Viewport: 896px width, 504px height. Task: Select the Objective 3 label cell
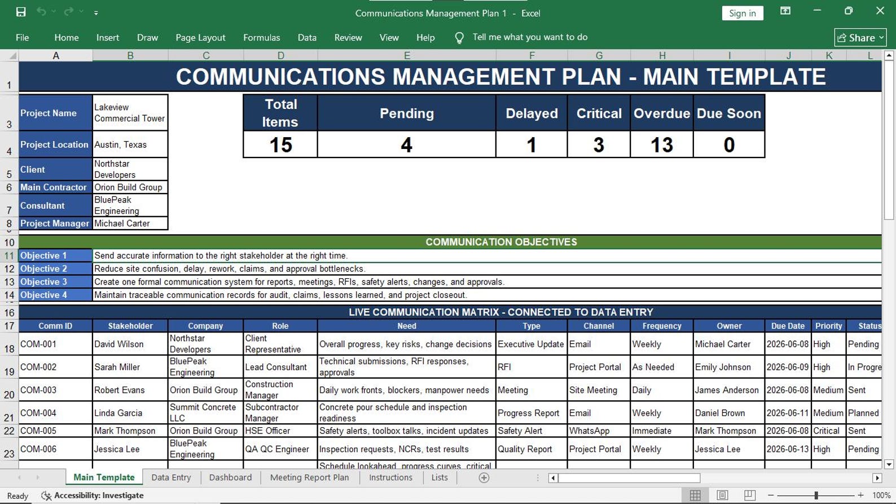coord(55,282)
